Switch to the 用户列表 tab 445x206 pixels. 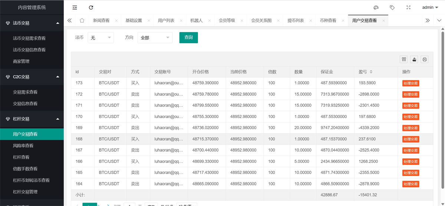coord(166,20)
